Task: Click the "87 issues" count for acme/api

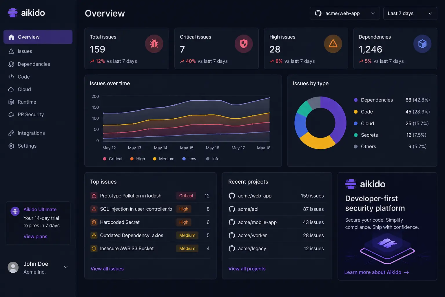Action: click(x=313, y=209)
